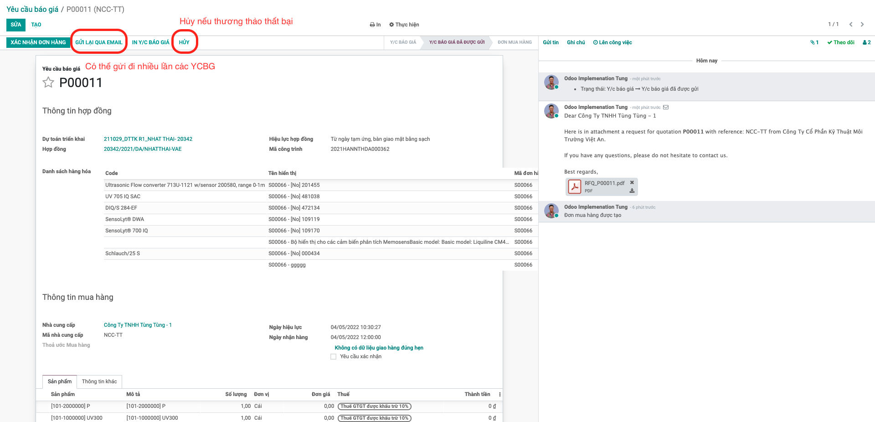
Task: Download the RFQ_P00011.pdf attachment
Action: click(632, 191)
